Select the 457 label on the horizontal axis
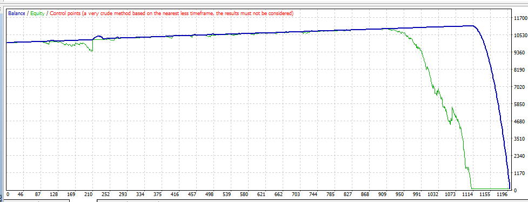528x202 pixels. click(192, 194)
